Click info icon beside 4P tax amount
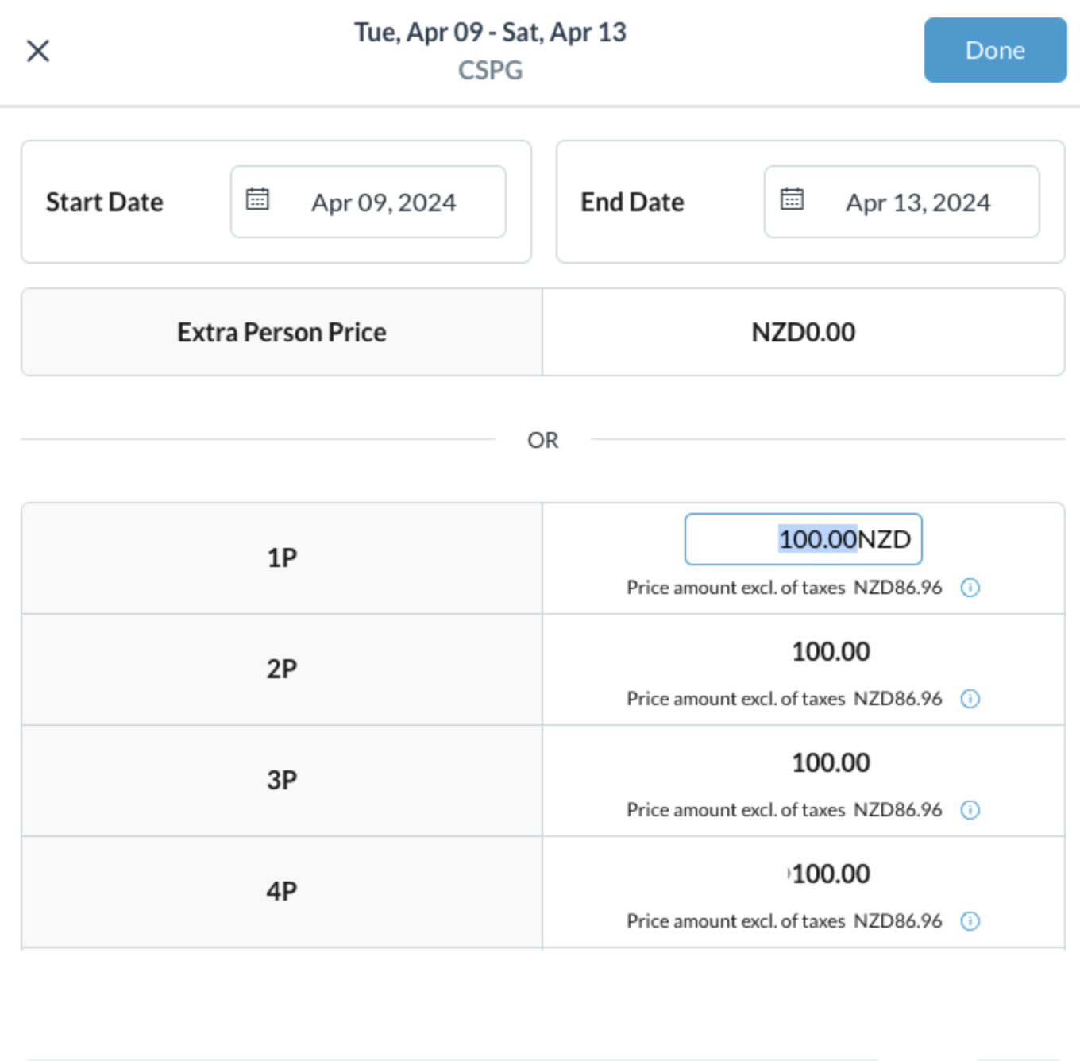Viewport: 1080px width, 1061px height. click(x=970, y=921)
